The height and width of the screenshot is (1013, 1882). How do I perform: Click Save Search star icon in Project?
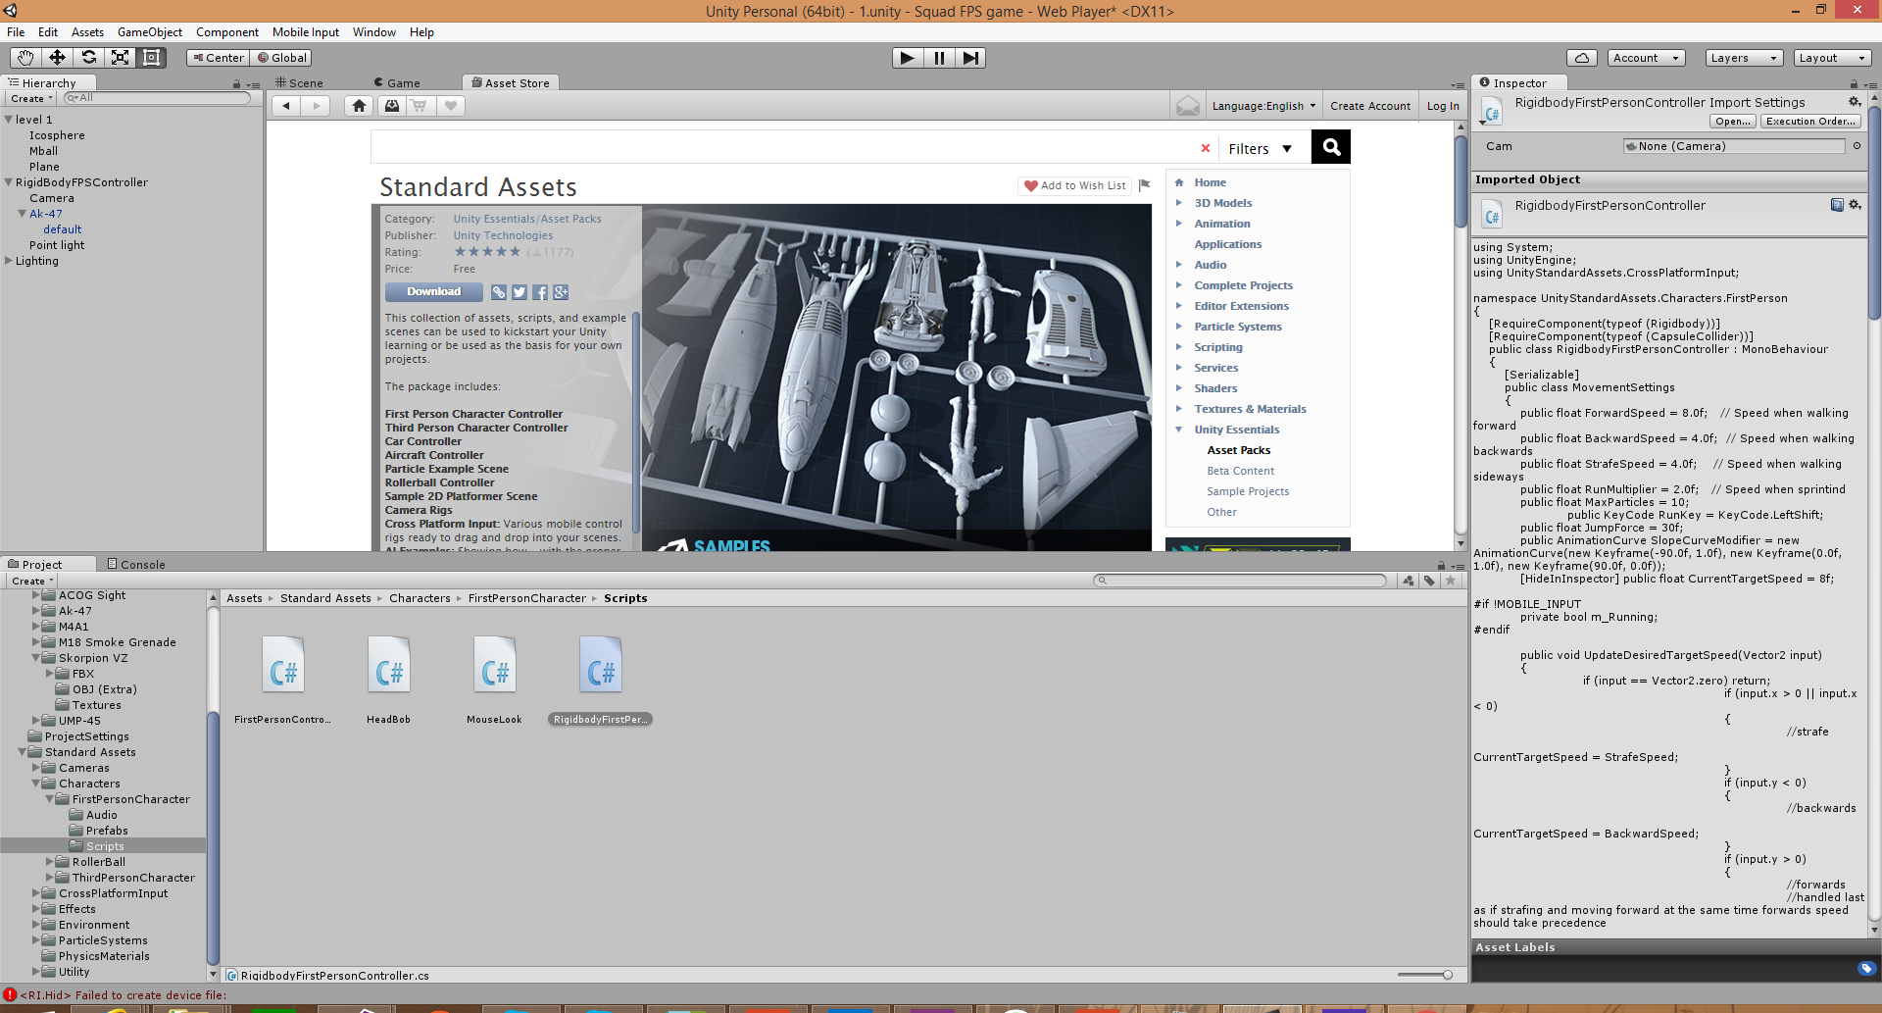(x=1451, y=581)
